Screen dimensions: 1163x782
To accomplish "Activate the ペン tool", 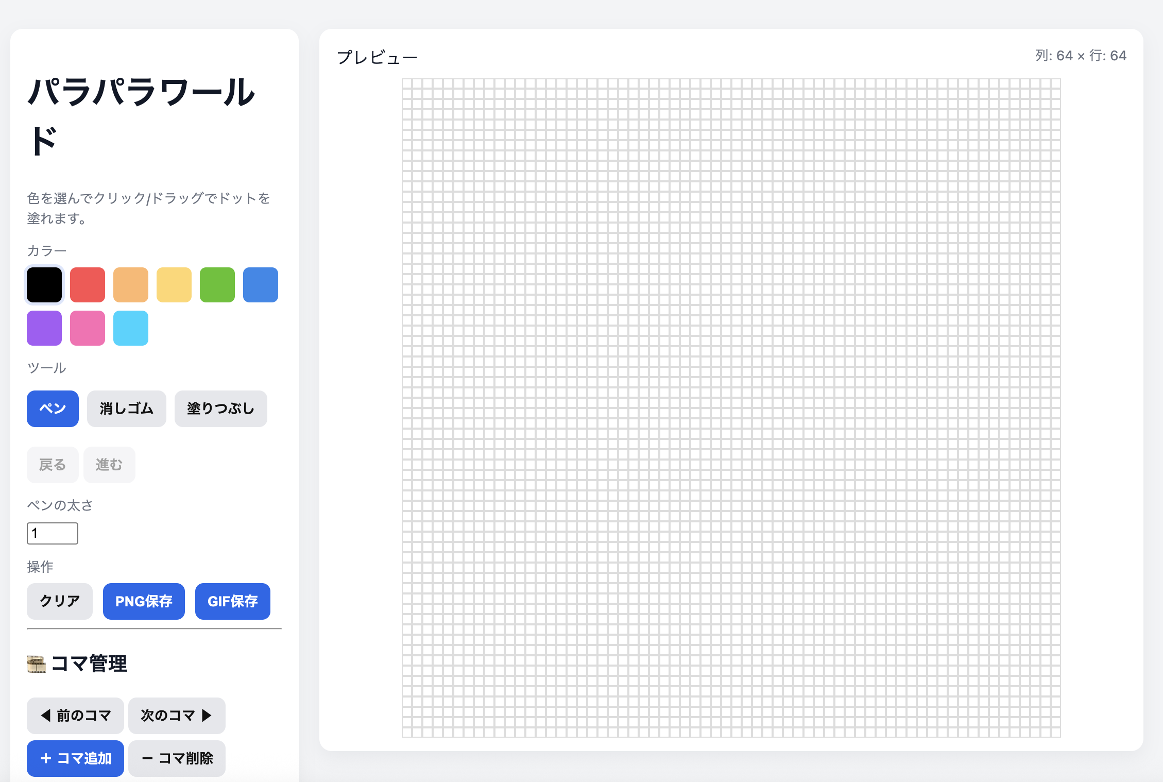I will 53,409.
